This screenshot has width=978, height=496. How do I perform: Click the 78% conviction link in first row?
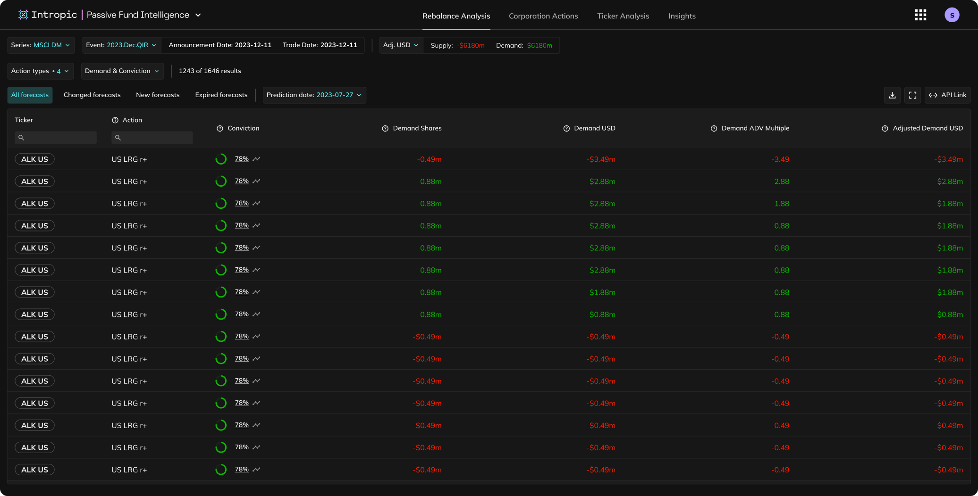pos(242,159)
